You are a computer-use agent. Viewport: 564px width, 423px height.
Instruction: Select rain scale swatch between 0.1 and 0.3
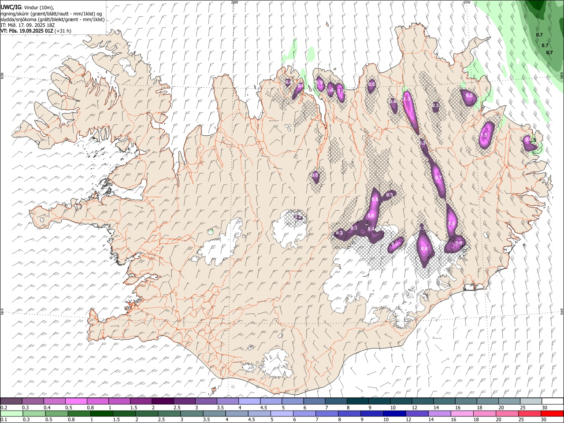pyautogui.click(x=11, y=413)
